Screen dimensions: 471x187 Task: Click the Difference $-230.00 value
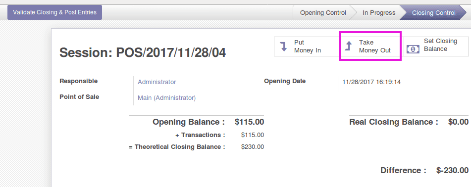coord(452,171)
